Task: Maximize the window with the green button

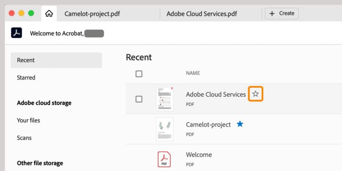Action: [31, 13]
